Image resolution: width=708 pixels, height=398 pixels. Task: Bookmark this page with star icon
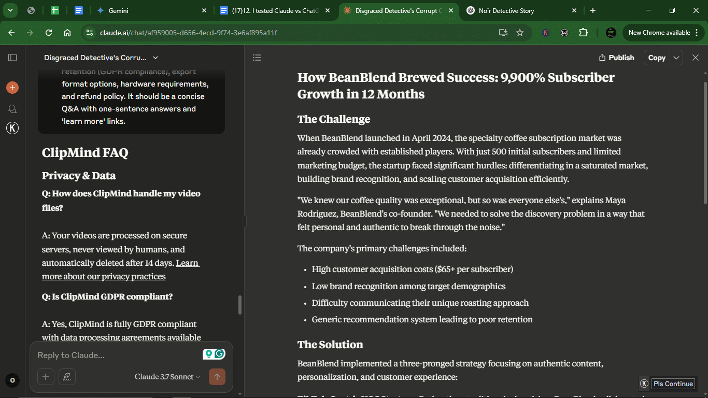[x=520, y=33]
